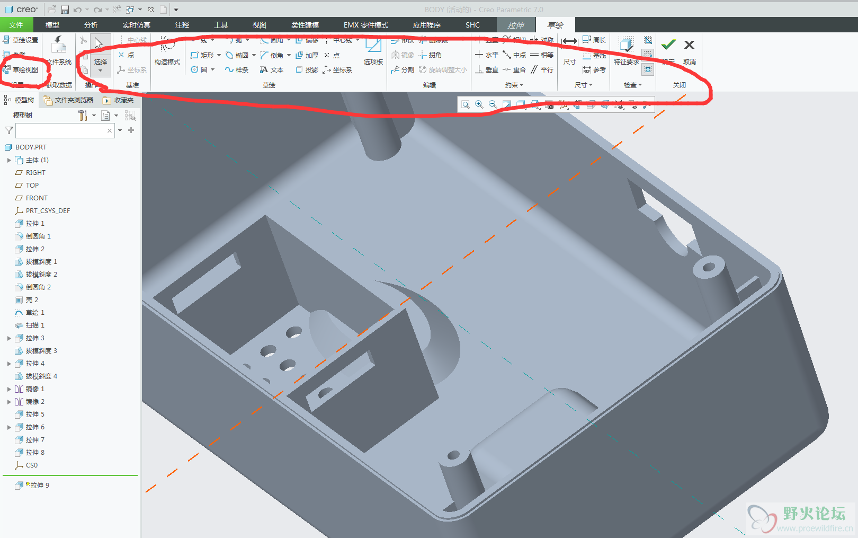This screenshot has height=538, width=858.
Task: Select the Circle (圆) sketch tool
Action: click(199, 69)
